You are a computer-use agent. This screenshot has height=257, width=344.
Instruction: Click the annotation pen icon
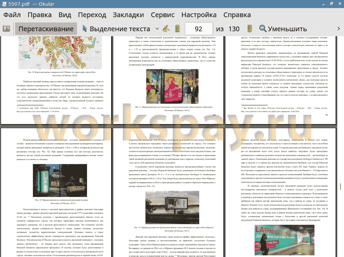pyautogui.click(x=166, y=29)
